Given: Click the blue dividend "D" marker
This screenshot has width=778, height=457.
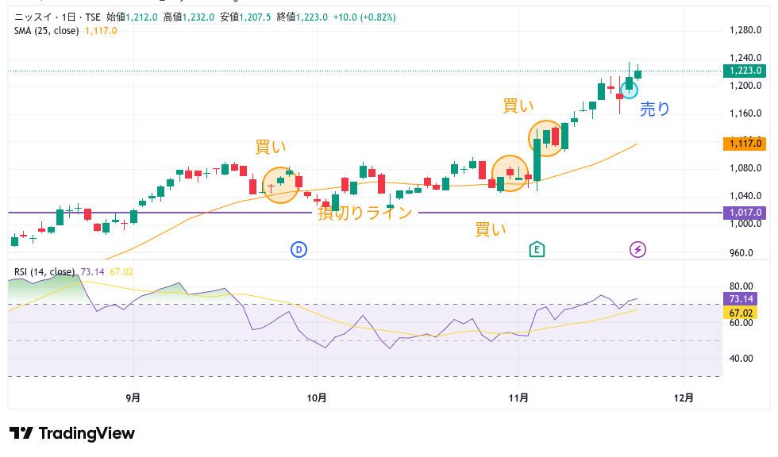Looking at the screenshot, I should tap(299, 250).
